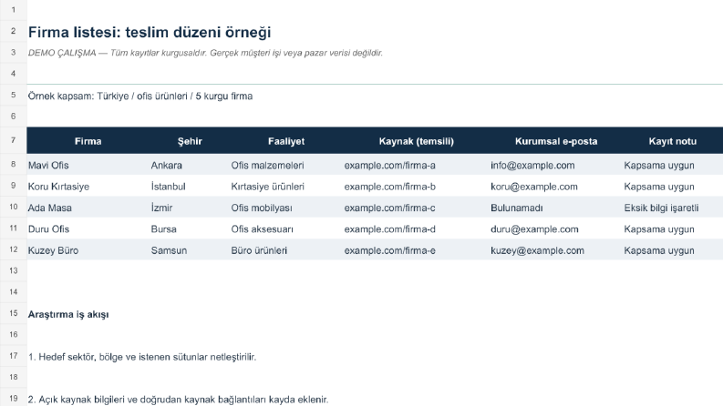The width and height of the screenshot is (723, 406).
Task: Click 'Kapsama uygun' in the Kuzey Büro row
Action: (659, 250)
